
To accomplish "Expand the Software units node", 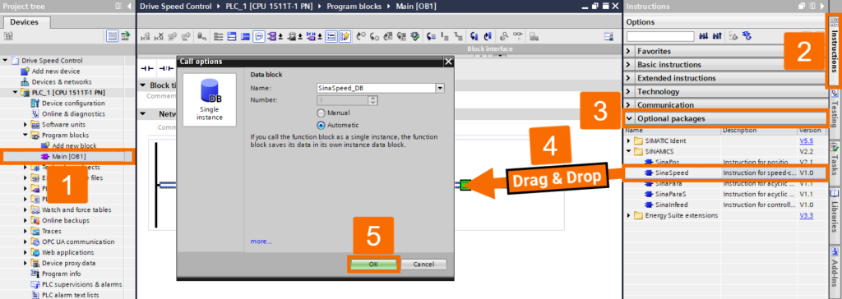I will (x=25, y=125).
